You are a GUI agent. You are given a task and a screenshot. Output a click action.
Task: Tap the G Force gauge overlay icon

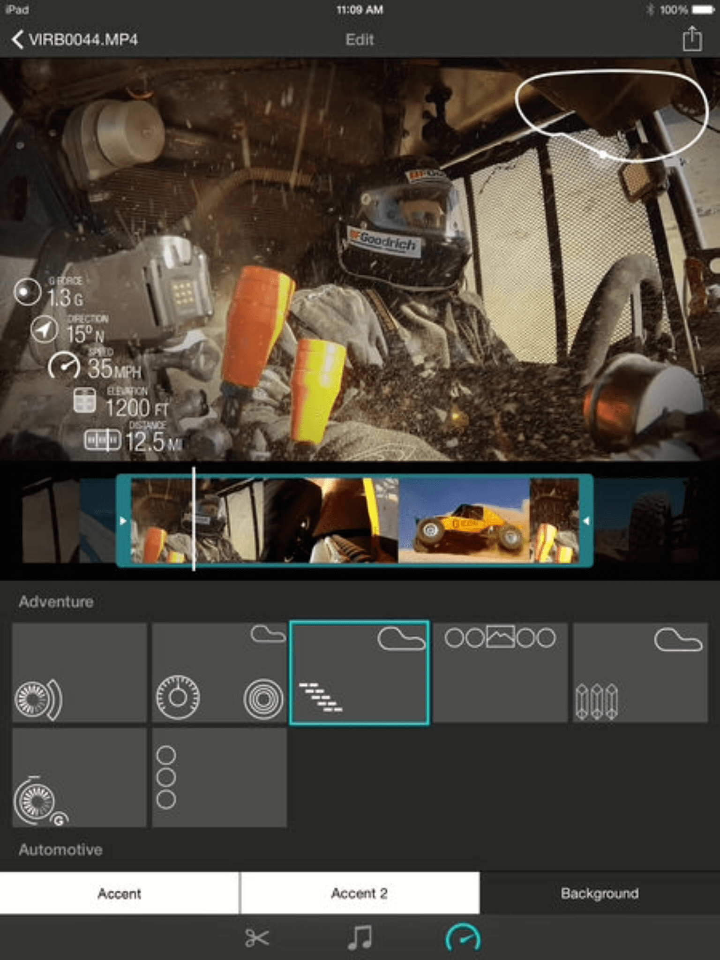click(x=27, y=292)
